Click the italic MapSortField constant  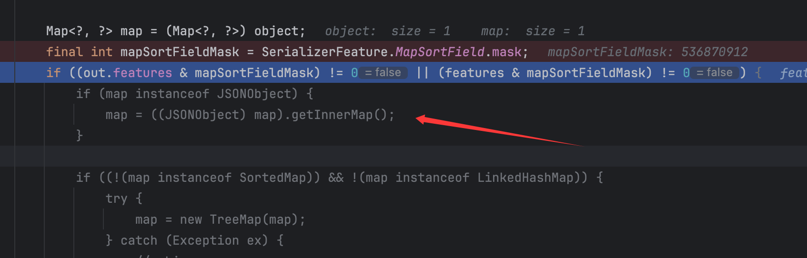pyautogui.click(x=440, y=52)
